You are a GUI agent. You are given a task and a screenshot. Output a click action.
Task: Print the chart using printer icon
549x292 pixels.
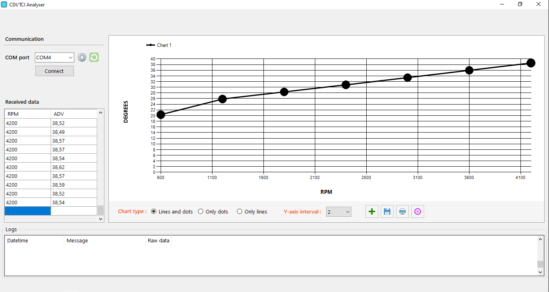click(x=402, y=211)
